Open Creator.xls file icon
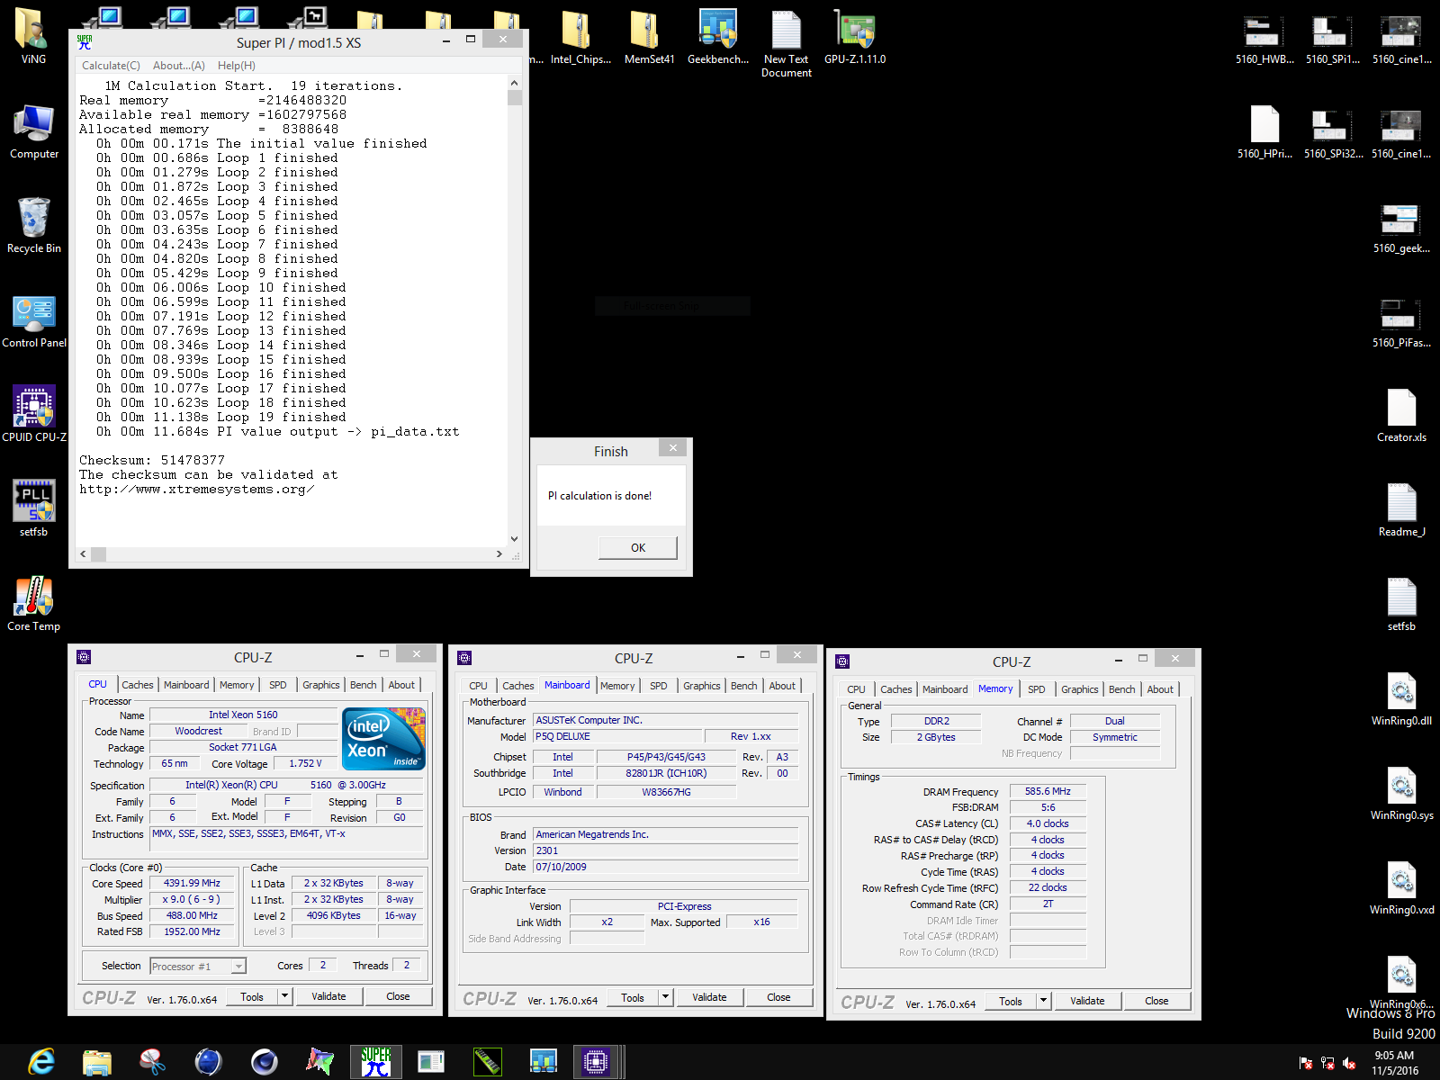1440x1080 pixels. 1401,414
